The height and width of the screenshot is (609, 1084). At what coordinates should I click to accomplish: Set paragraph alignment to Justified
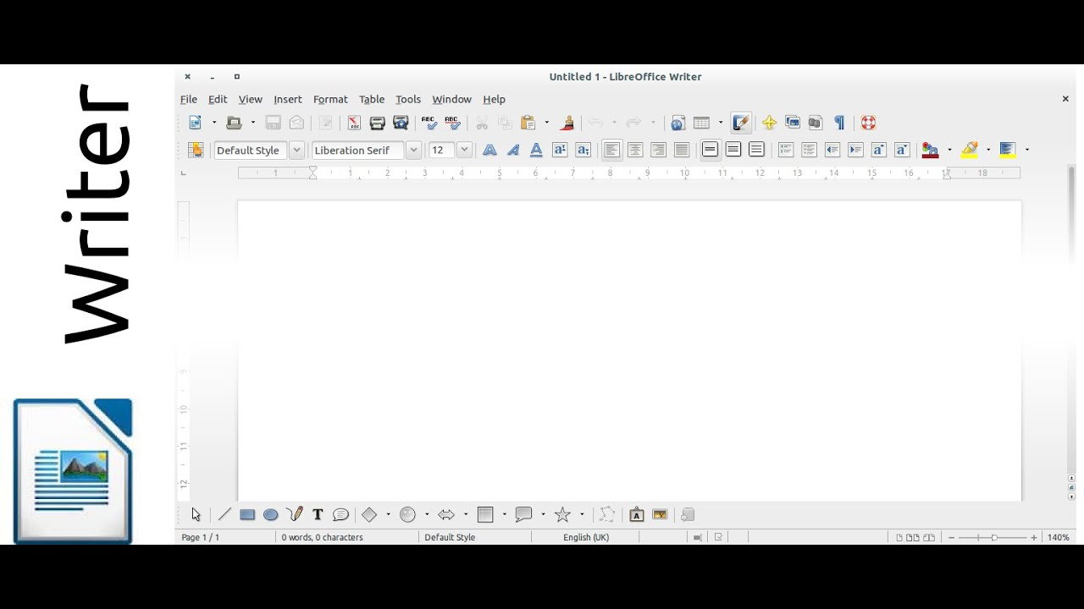pos(682,150)
